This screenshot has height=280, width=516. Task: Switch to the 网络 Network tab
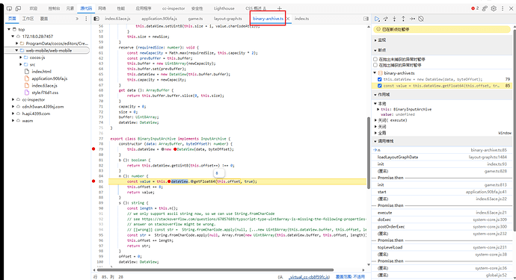coord(102,8)
